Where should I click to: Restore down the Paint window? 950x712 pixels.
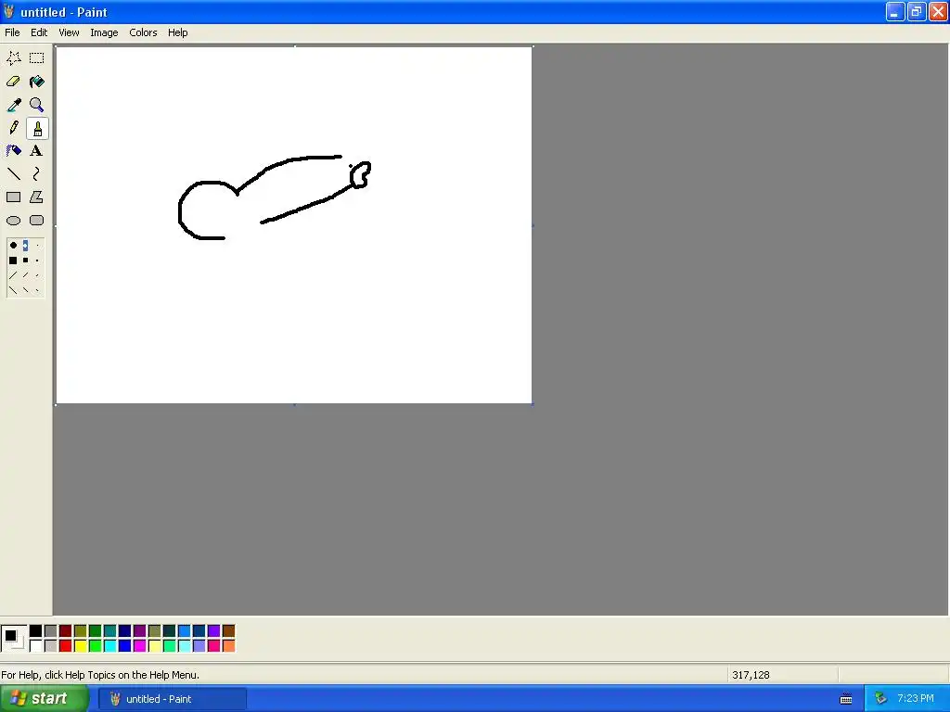(x=916, y=11)
